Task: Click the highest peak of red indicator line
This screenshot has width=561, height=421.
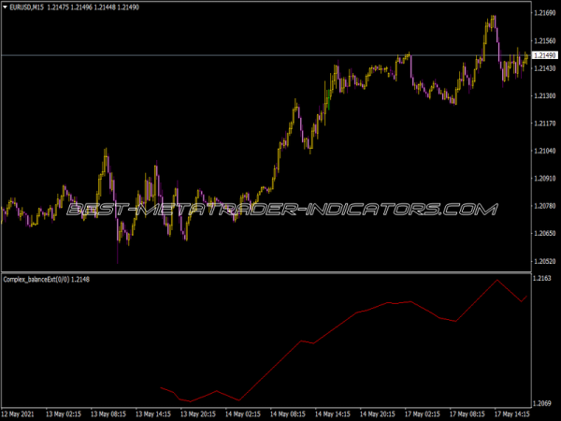Action: pos(497,280)
